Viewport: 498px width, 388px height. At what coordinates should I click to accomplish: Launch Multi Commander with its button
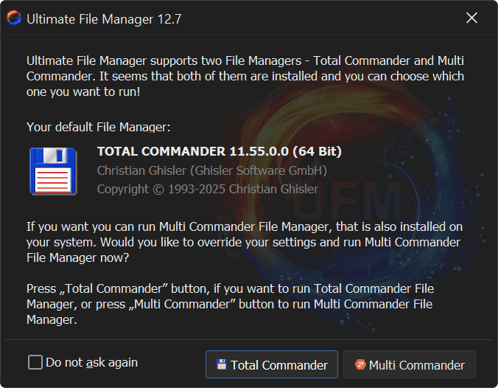click(x=410, y=364)
